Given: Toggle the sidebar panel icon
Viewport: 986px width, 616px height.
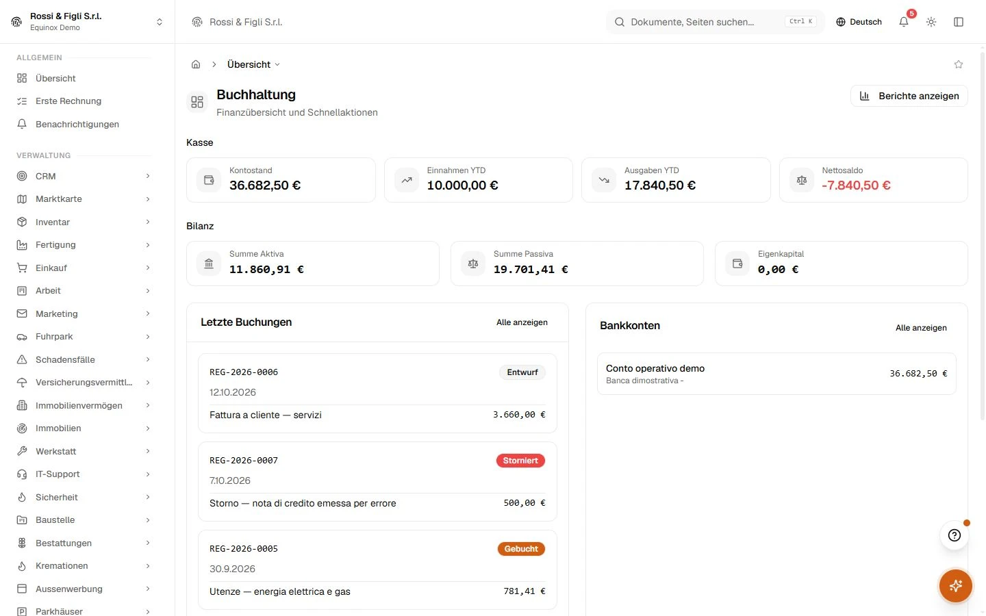Looking at the screenshot, I should (x=959, y=22).
